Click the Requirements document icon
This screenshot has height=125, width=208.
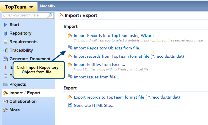click(x=5, y=42)
